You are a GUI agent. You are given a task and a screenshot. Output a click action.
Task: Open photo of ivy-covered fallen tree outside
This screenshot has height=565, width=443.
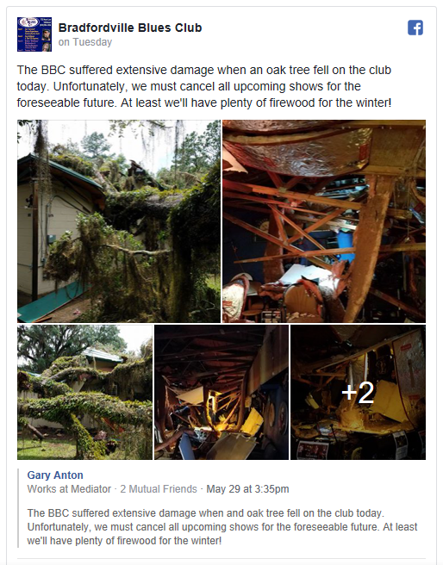pos(84,392)
